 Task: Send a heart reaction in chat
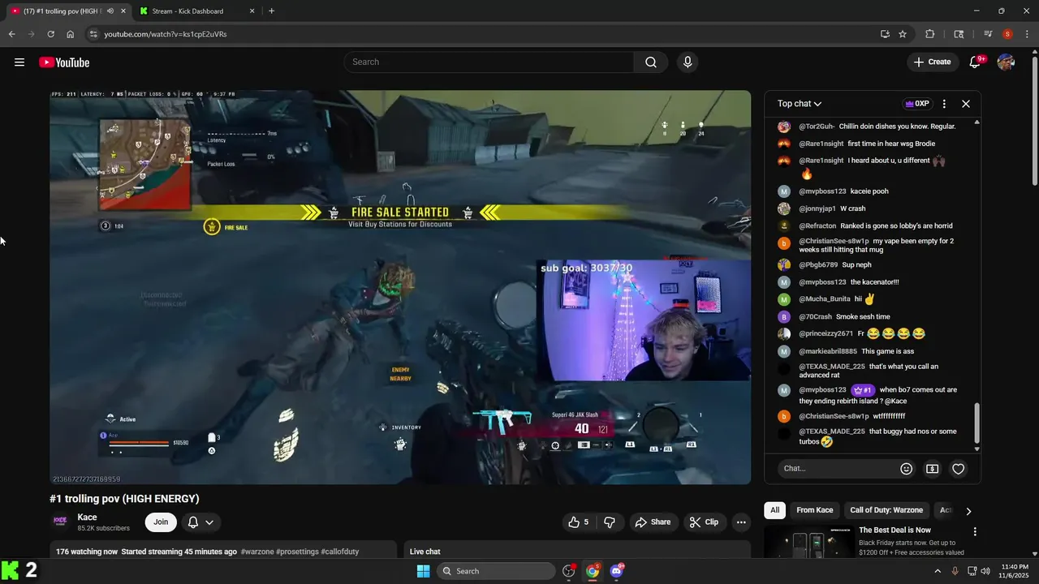(959, 468)
